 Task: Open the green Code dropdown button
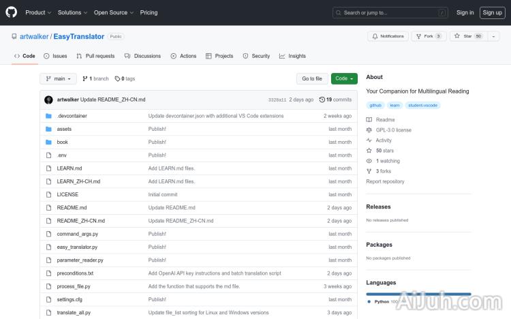344,78
